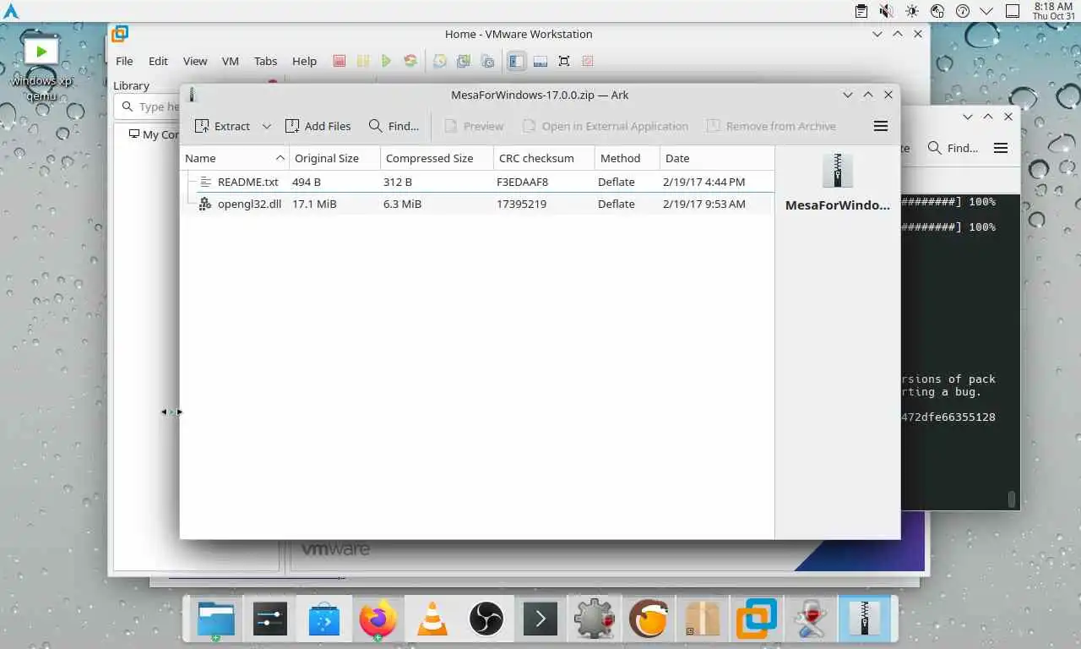Open Edit menu in VMware Workstation
1081x649 pixels.
158,61
